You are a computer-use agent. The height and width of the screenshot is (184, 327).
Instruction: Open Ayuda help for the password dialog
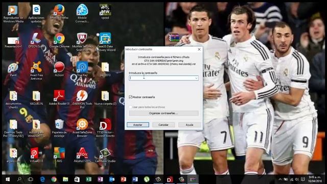pyautogui.click(x=190, y=125)
